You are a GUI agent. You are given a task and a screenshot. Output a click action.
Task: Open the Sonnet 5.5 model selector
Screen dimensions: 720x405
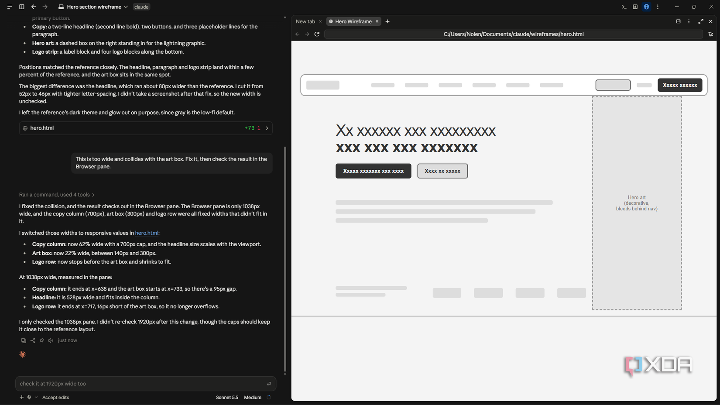[x=227, y=398]
